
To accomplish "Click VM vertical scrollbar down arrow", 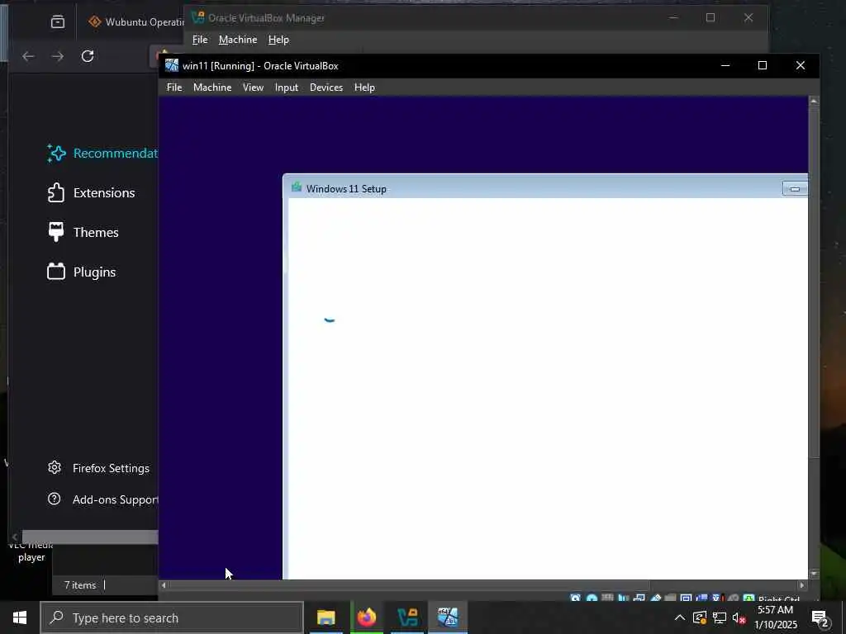I will 814,574.
